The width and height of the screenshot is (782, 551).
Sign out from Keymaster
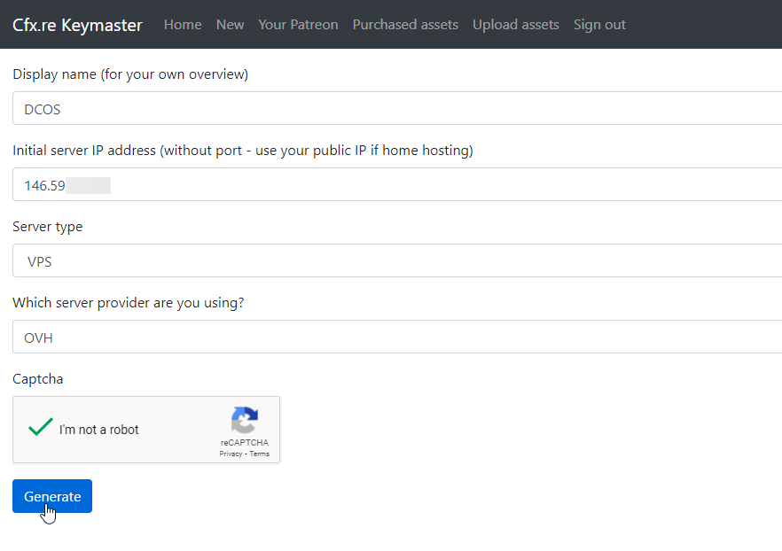tap(599, 25)
